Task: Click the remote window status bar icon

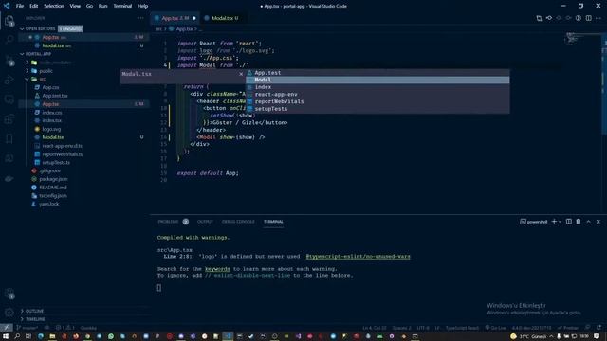Action: coord(6,328)
